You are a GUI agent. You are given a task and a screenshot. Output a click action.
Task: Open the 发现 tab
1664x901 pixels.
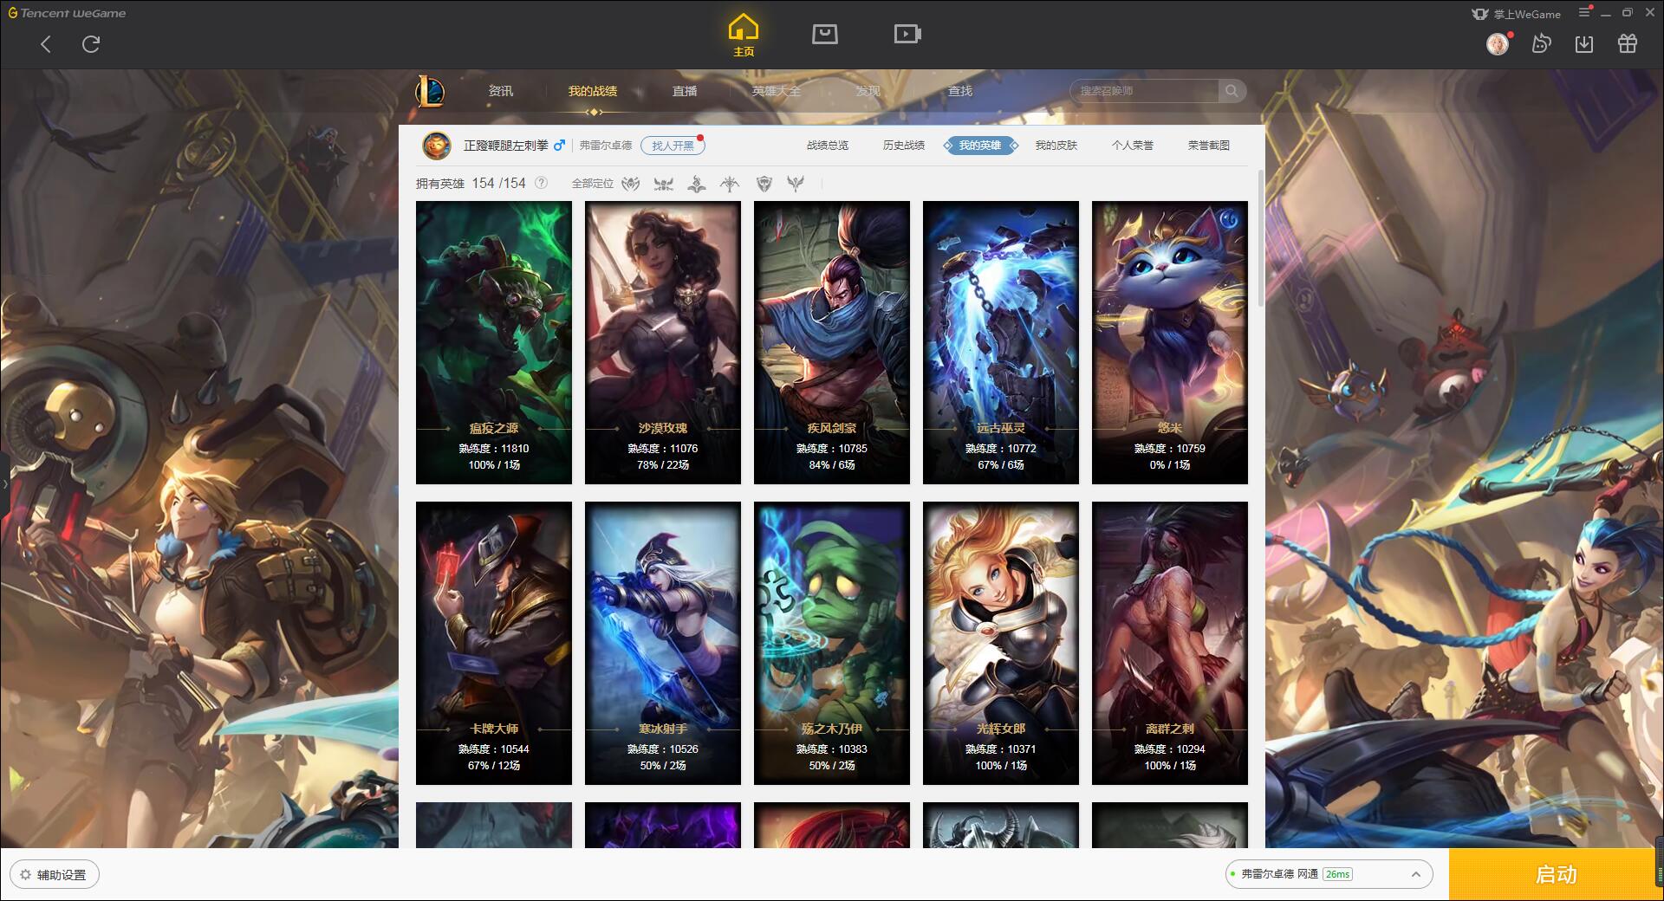pyautogui.click(x=868, y=91)
